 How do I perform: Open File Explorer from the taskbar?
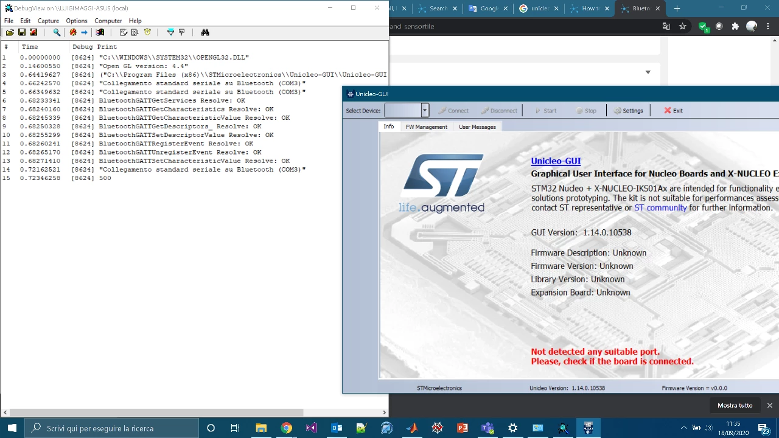[x=261, y=428]
